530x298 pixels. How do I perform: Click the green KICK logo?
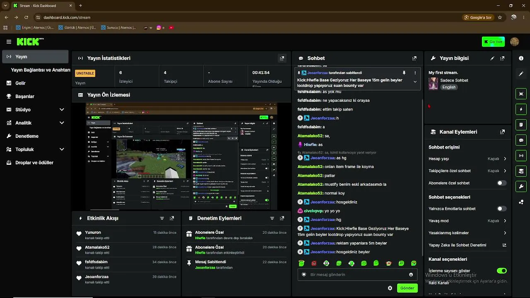click(x=30, y=42)
